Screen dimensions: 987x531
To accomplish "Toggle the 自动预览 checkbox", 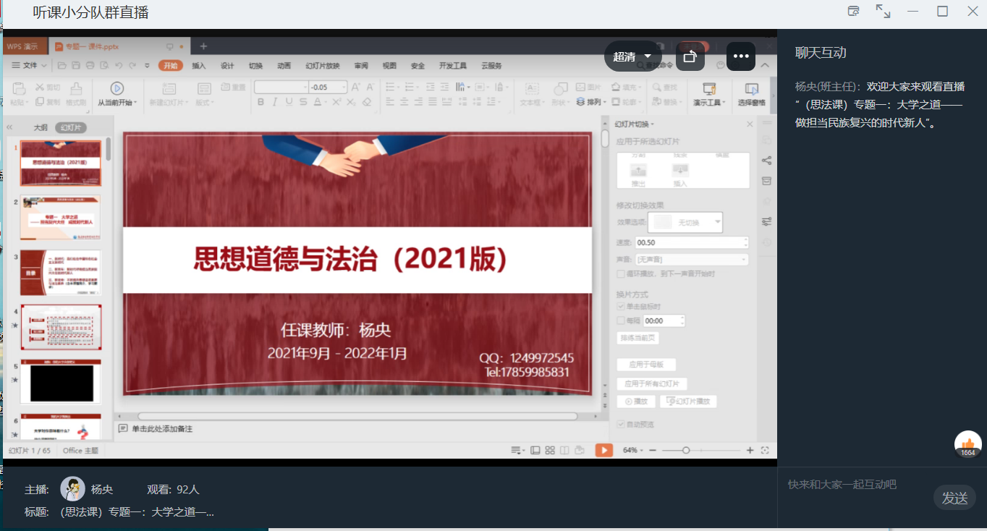I will pyautogui.click(x=621, y=424).
